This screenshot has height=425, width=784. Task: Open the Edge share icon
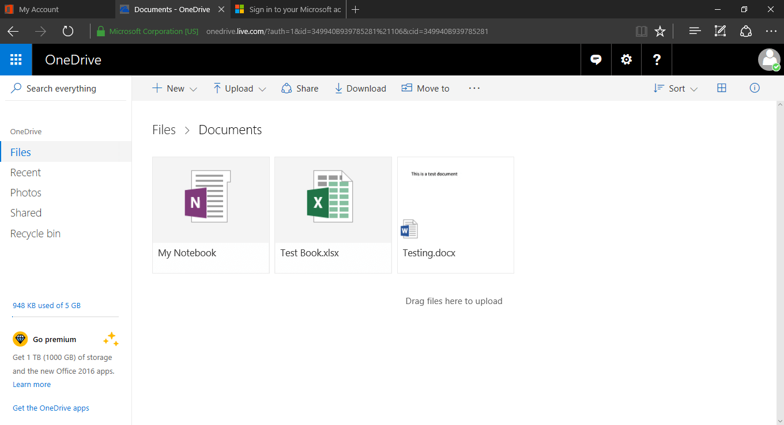pos(746,31)
